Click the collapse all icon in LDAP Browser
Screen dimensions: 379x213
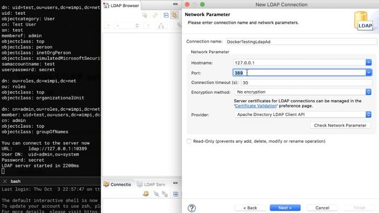tap(166, 15)
